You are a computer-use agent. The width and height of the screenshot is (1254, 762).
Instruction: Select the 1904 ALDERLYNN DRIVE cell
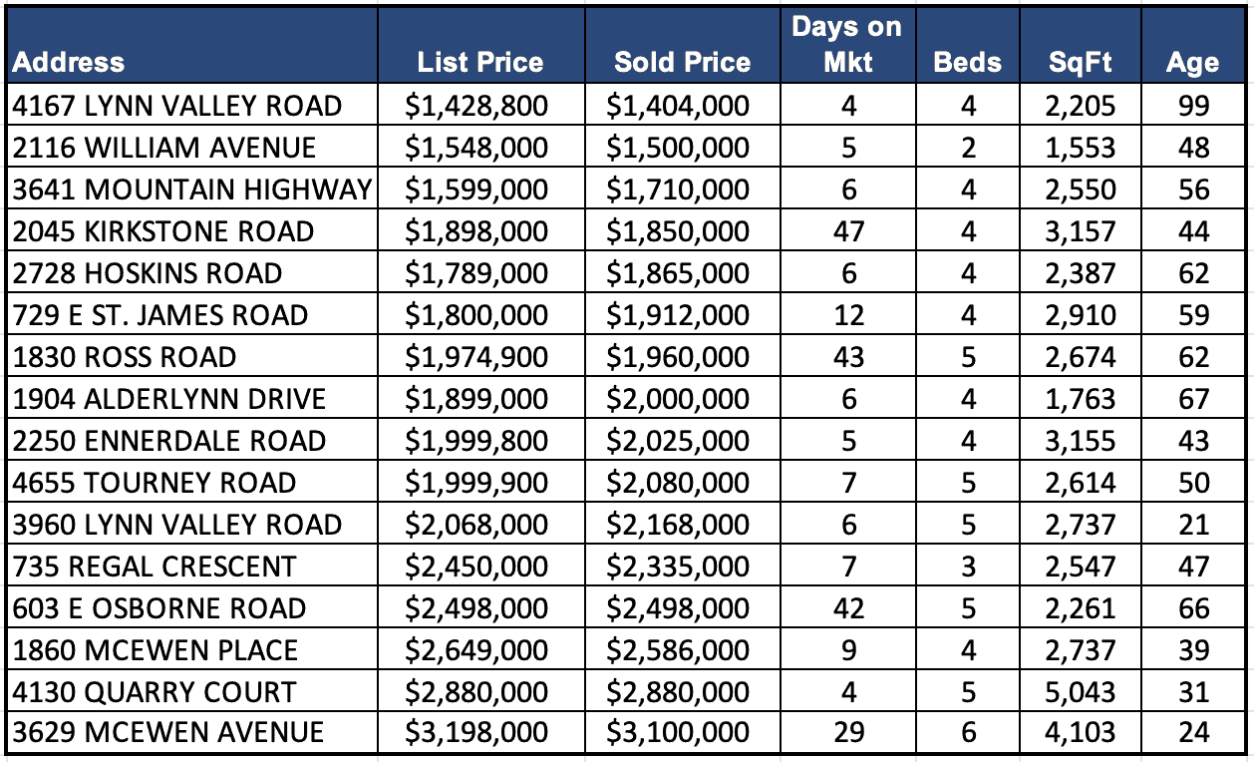[169, 399]
